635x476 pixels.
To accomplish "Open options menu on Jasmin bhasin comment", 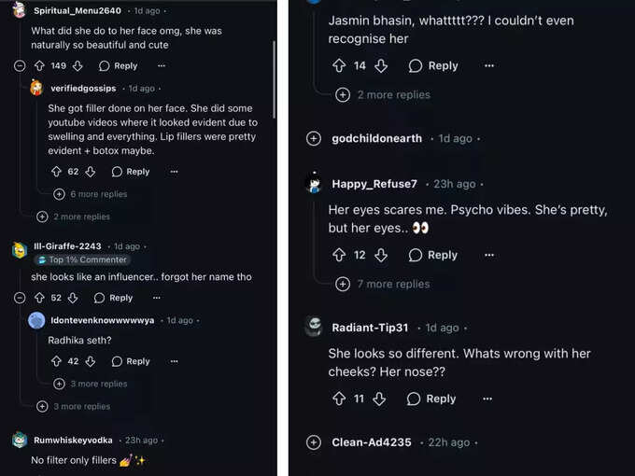I will tap(489, 65).
